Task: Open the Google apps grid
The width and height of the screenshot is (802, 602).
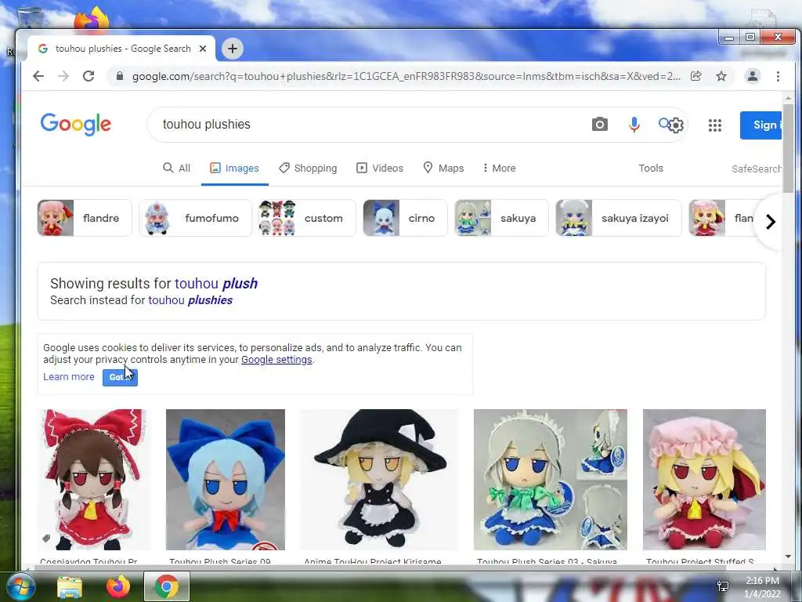Action: [714, 125]
